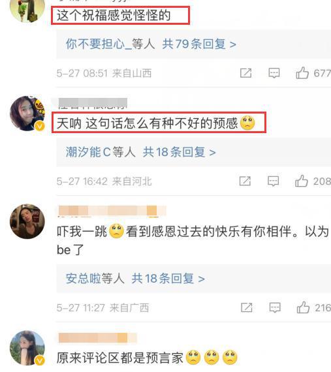Open 你不要担心_ user link

tap(99, 44)
